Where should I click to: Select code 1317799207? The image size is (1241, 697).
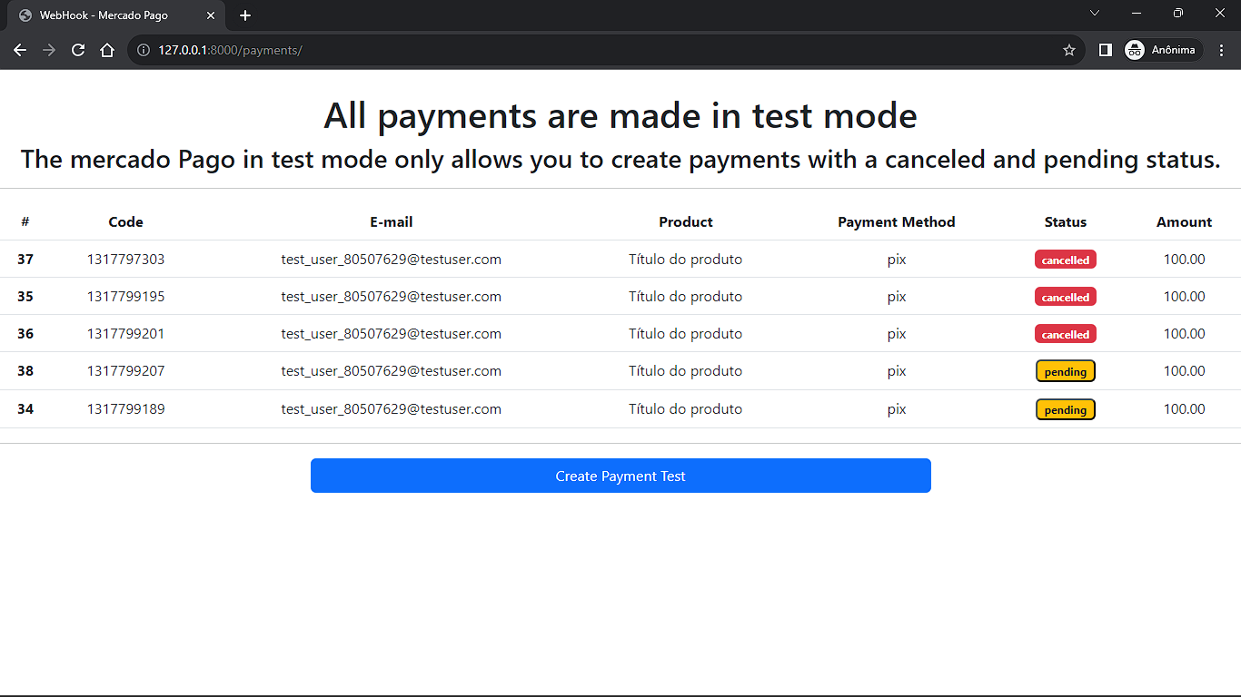[126, 371]
